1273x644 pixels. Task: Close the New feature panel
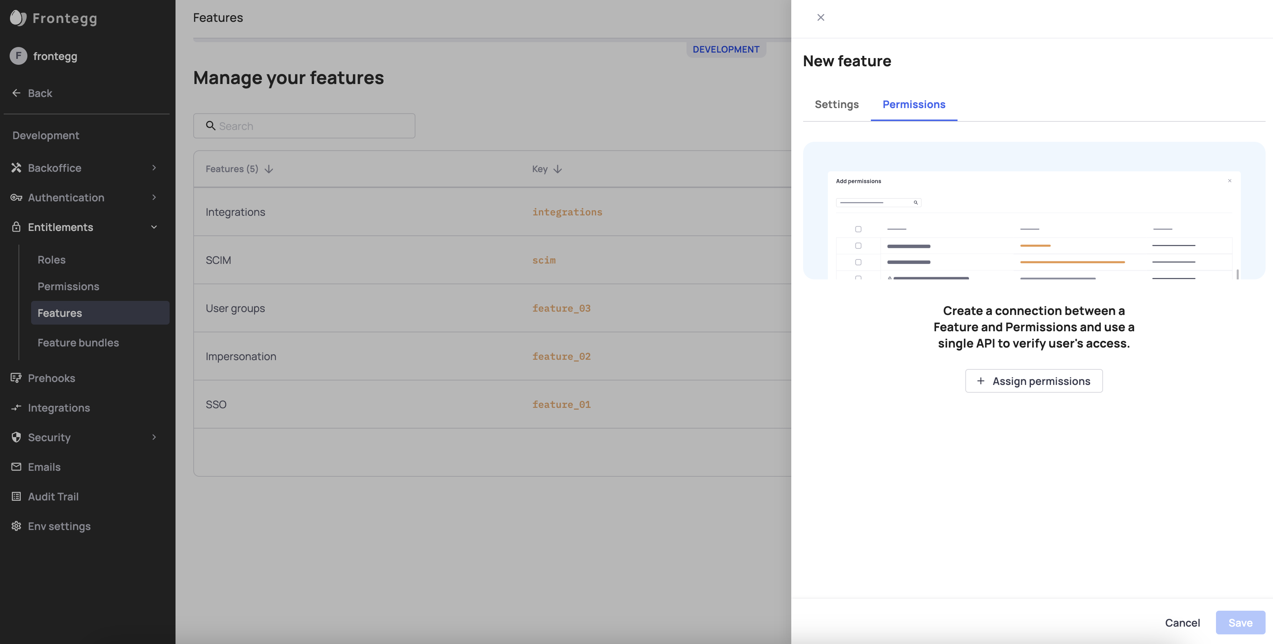820,17
